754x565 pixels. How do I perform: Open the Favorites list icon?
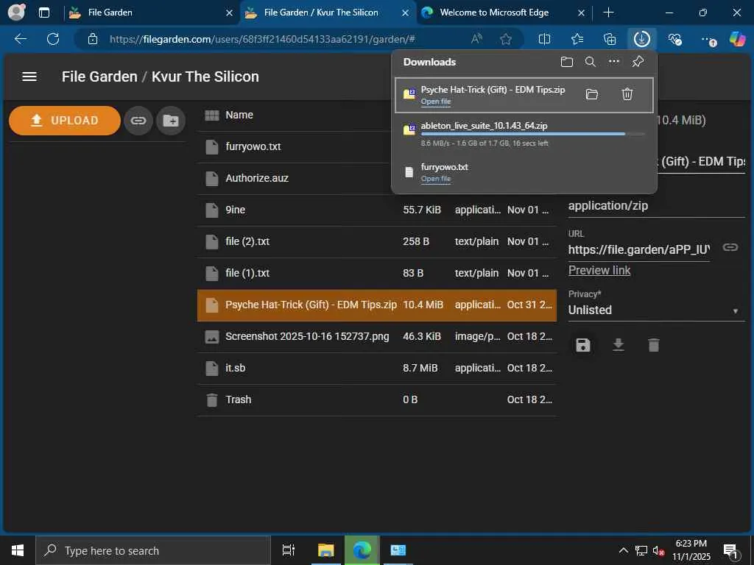pyautogui.click(x=577, y=39)
